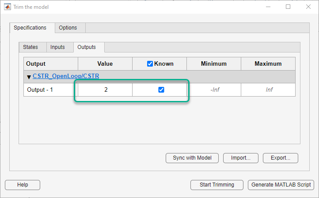The image size is (319, 198).
Task: Switch to the States tab
Action: pyautogui.click(x=30, y=47)
